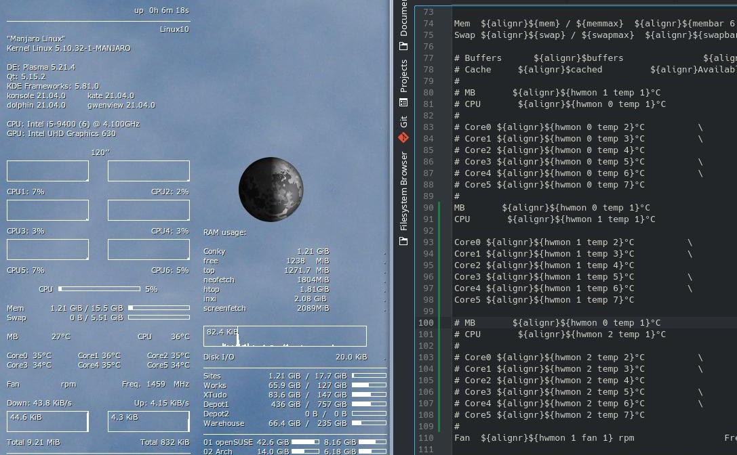
Task: Click the download graph showing 44.6 KiB
Action: click(x=47, y=421)
